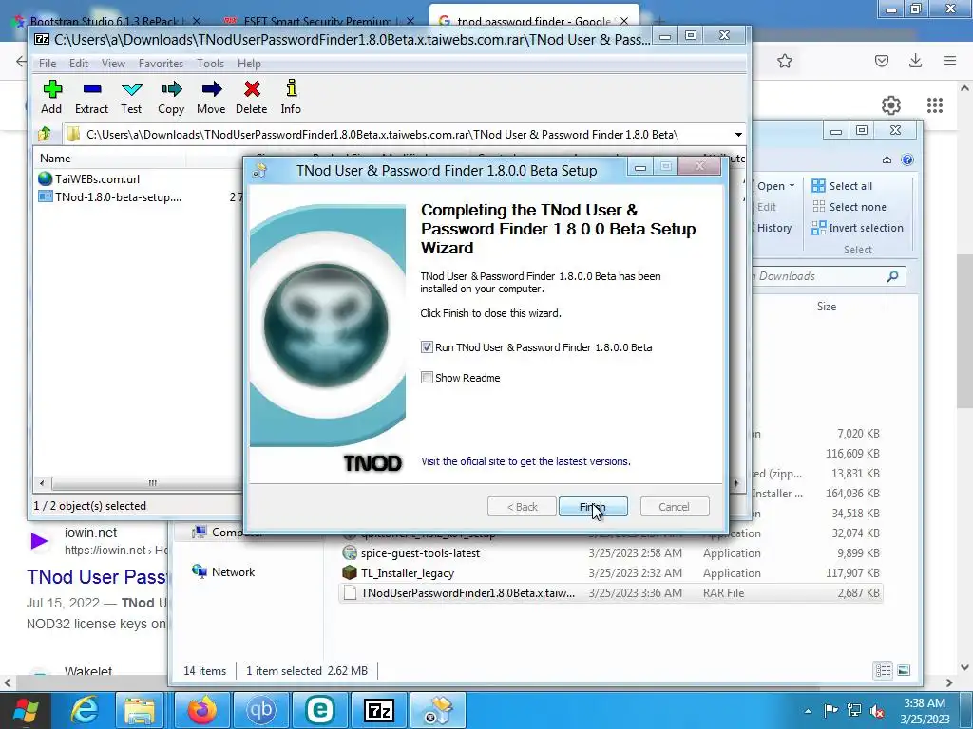Screen dimensions: 973x729
Task: Click the Test icon in 7-Zip toolbar
Action: point(131,98)
